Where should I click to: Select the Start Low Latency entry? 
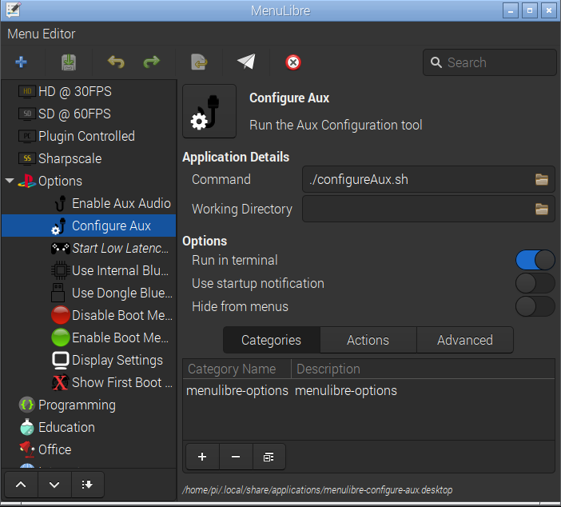click(x=89, y=248)
